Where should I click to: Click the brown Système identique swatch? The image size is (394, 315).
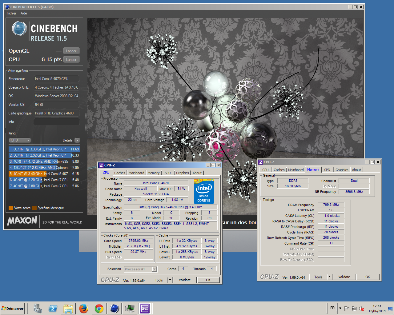[34, 208]
